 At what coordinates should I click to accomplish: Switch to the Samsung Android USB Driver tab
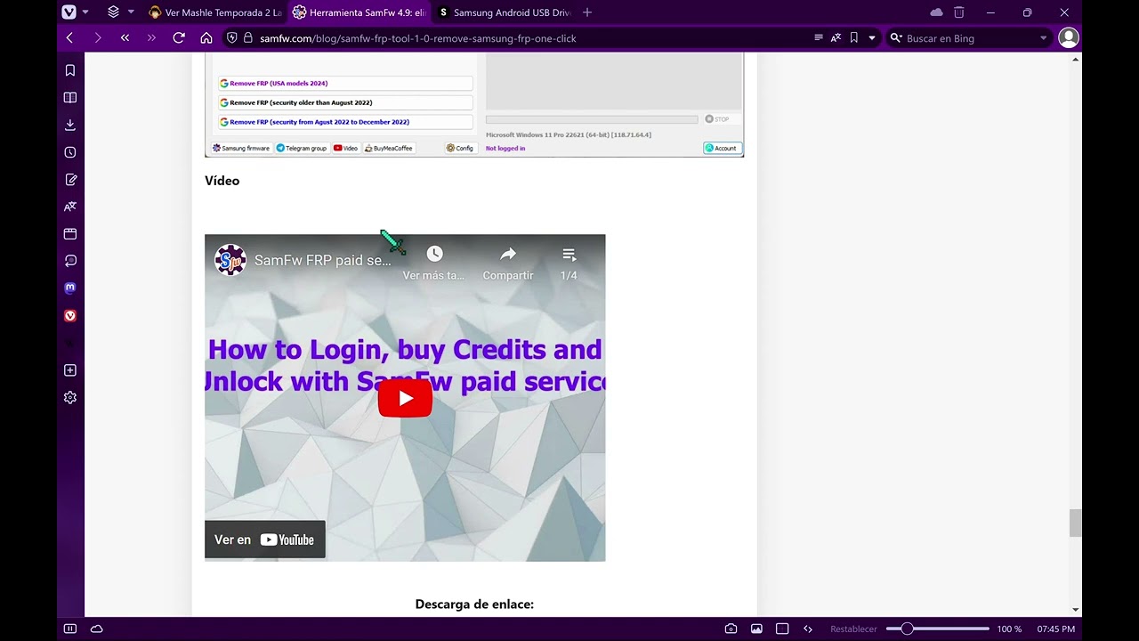point(503,12)
